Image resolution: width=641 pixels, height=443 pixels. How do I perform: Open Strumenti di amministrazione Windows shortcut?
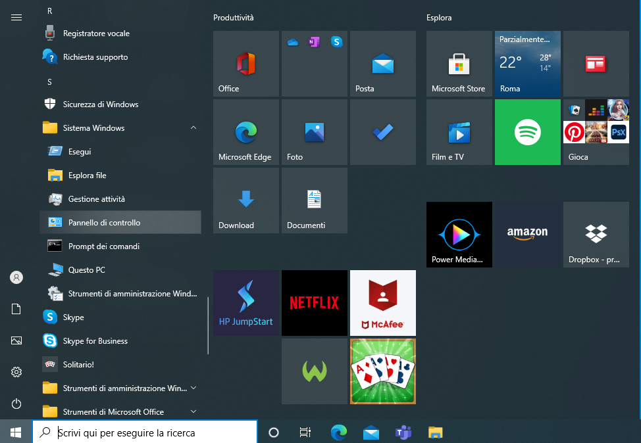click(x=120, y=294)
